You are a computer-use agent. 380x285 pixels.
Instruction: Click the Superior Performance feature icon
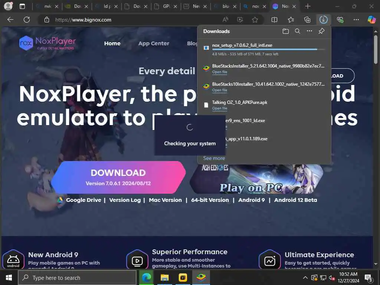tap(137, 260)
